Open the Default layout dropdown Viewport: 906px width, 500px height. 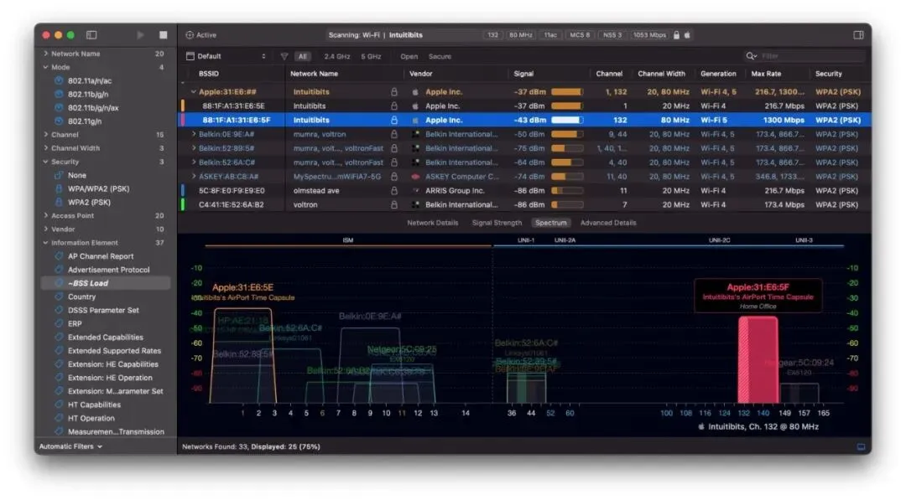click(226, 56)
